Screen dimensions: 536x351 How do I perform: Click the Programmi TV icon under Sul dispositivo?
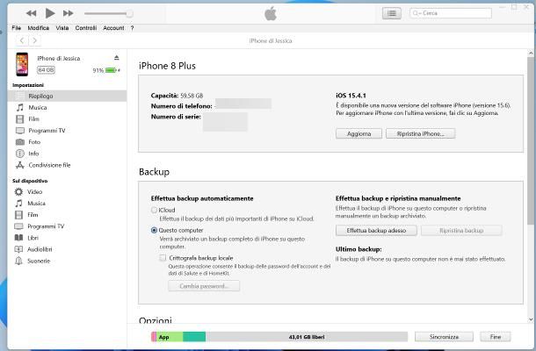(18, 226)
